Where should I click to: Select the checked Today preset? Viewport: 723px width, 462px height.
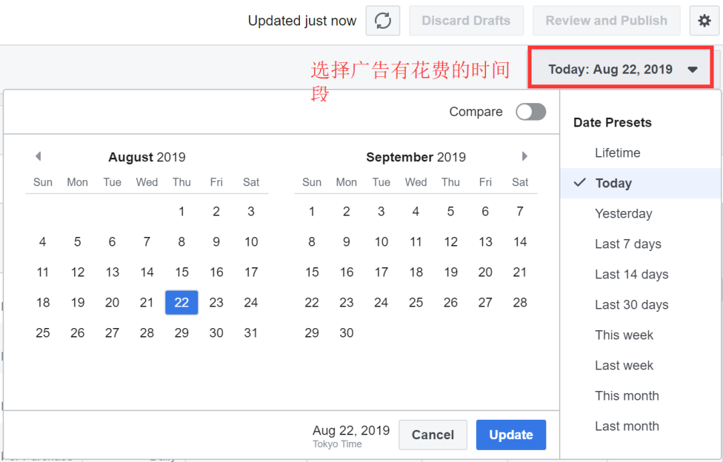613,183
